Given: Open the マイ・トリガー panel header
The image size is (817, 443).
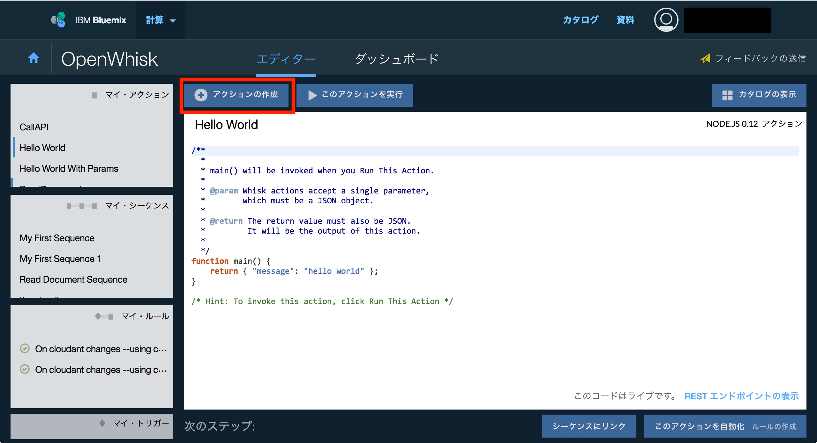Looking at the screenshot, I should tap(92, 426).
